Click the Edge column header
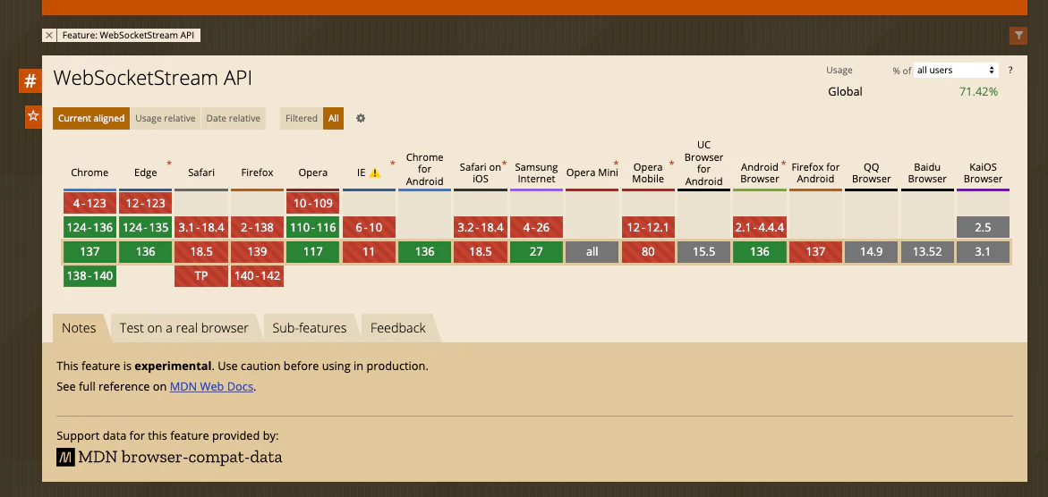 [x=146, y=173]
